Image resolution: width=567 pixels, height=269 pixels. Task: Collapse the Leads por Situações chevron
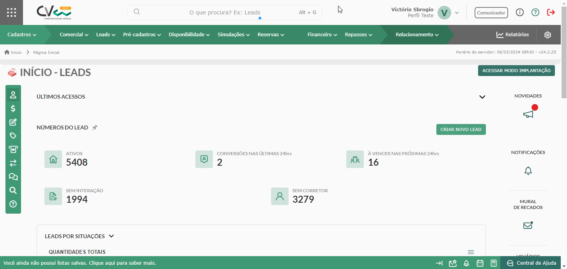(111, 236)
